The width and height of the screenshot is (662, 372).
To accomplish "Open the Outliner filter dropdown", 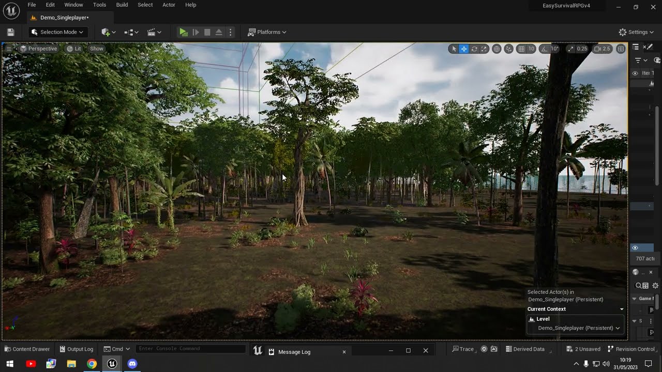I will 641,60.
